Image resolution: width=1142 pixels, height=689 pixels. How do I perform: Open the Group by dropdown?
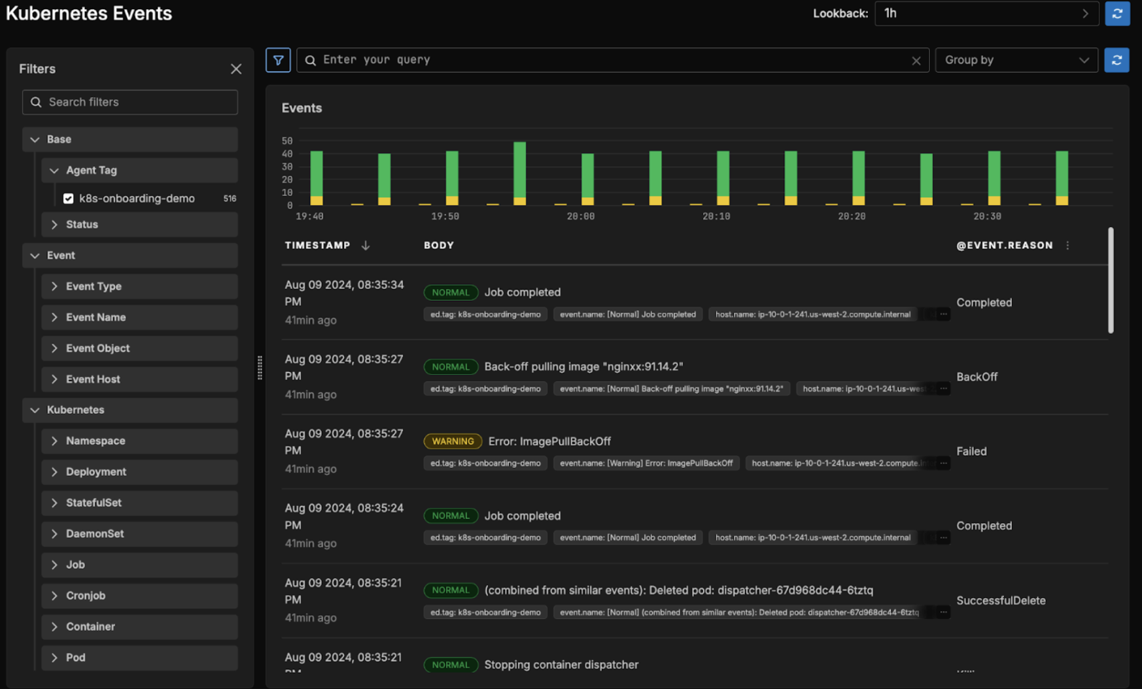point(1016,60)
